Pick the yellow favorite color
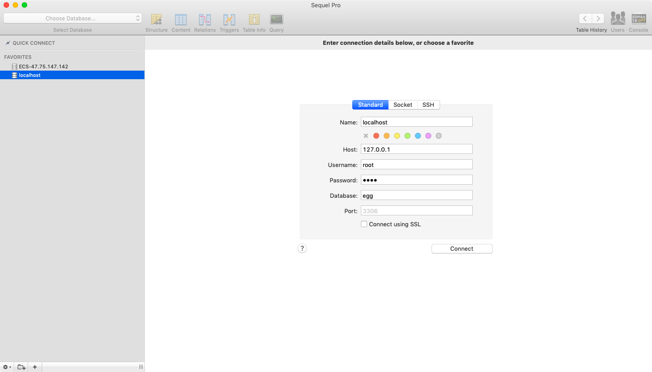The image size is (652, 372). pos(397,136)
